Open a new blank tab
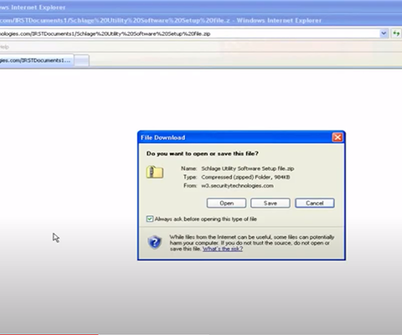The image size is (402, 335). tap(81, 60)
